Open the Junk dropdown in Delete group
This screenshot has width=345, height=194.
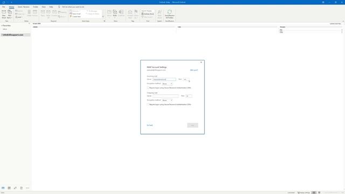click(19, 17)
